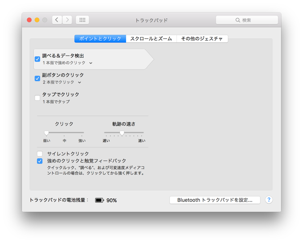The height and width of the screenshot is (243, 303).
Task: Show all preferences via grid icon
Action: point(82,20)
